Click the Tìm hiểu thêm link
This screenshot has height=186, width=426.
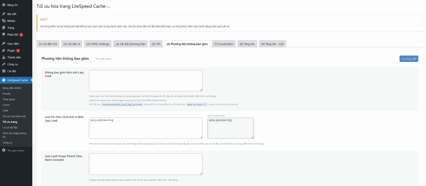(x=103, y=59)
